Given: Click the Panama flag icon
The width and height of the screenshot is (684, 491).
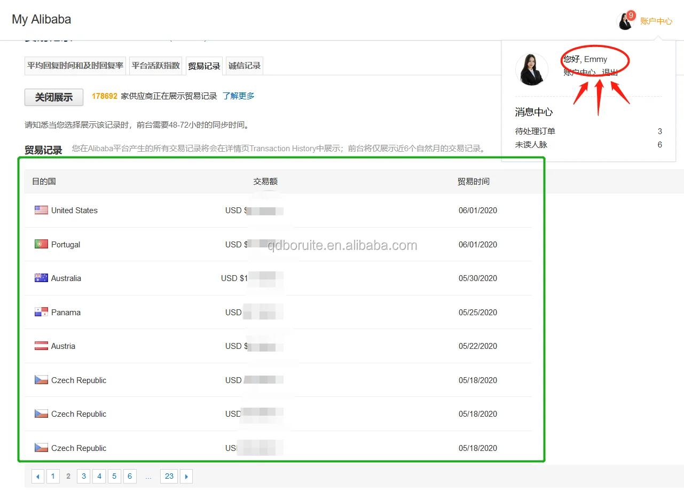Looking at the screenshot, I should 41,312.
